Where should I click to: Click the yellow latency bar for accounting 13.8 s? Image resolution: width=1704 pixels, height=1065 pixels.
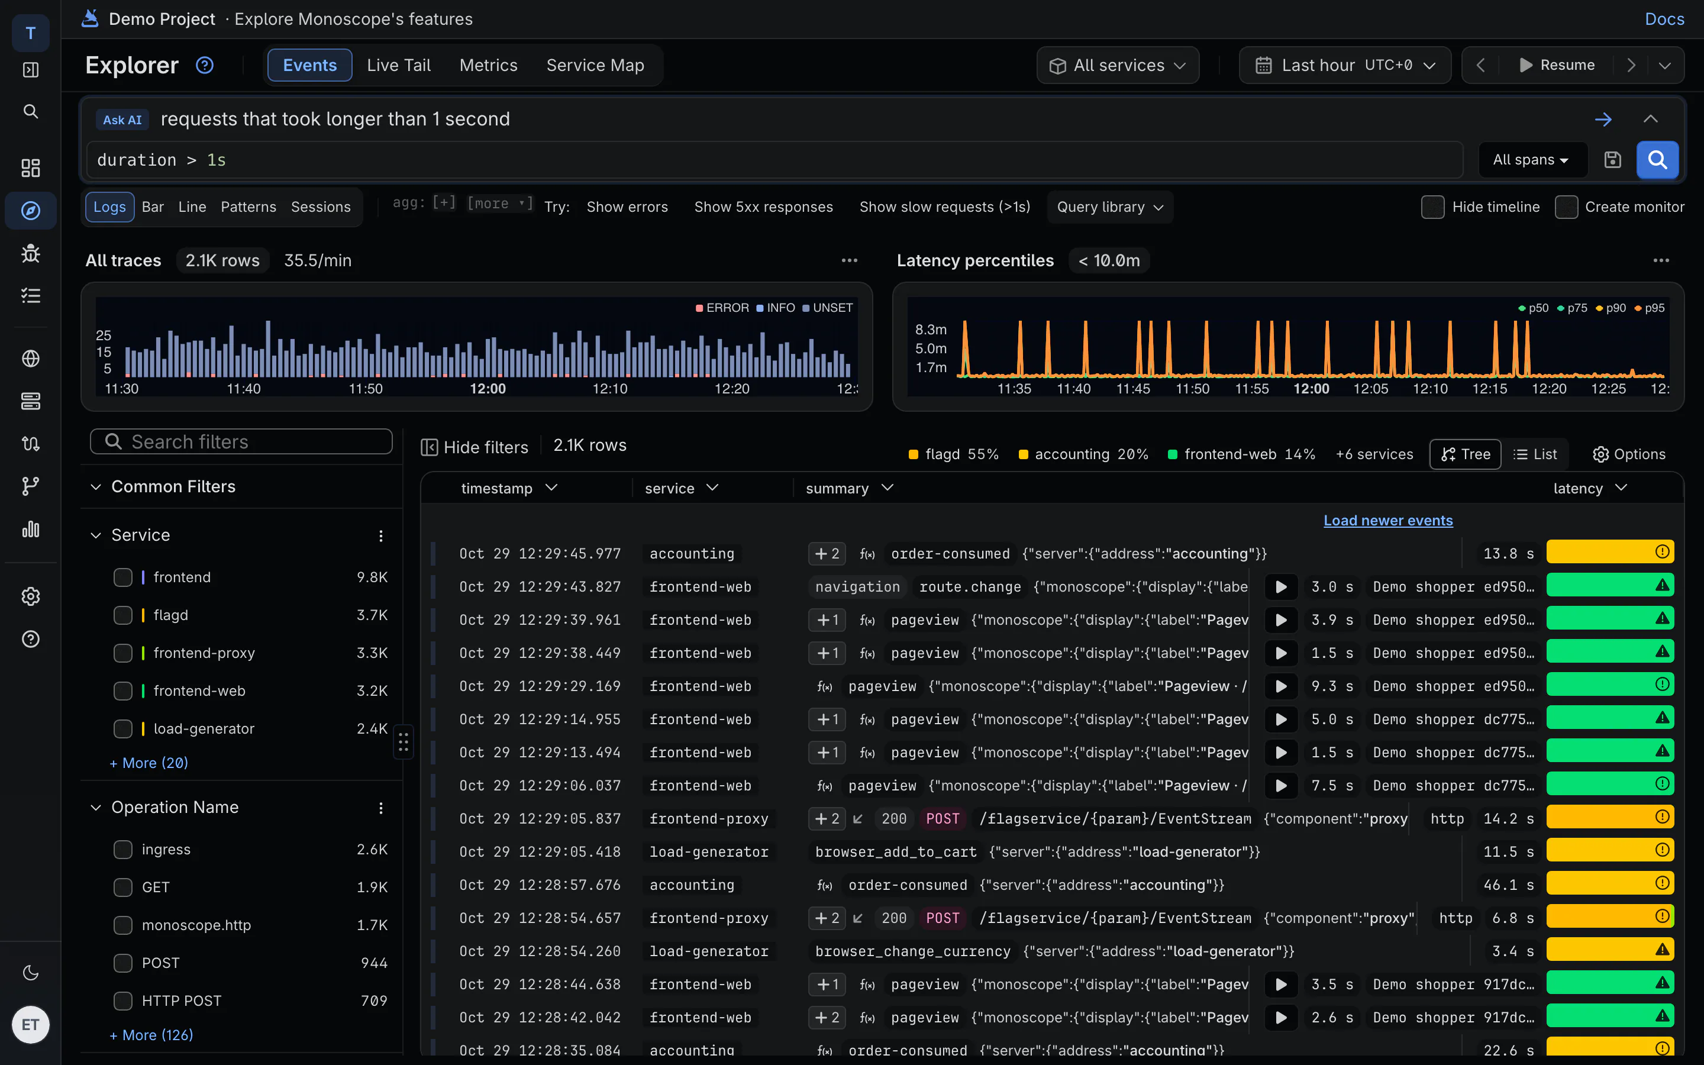pos(1610,552)
